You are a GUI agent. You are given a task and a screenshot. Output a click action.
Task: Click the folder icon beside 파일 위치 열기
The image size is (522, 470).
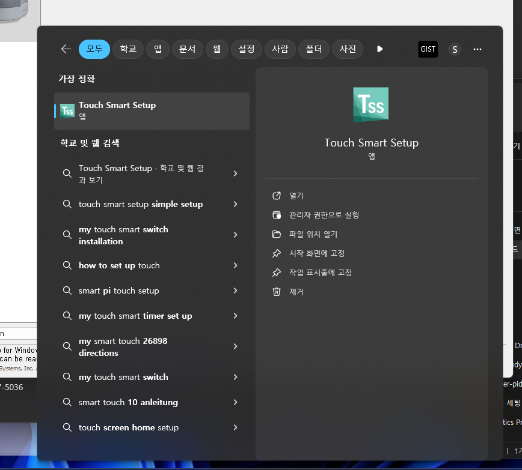[277, 234]
